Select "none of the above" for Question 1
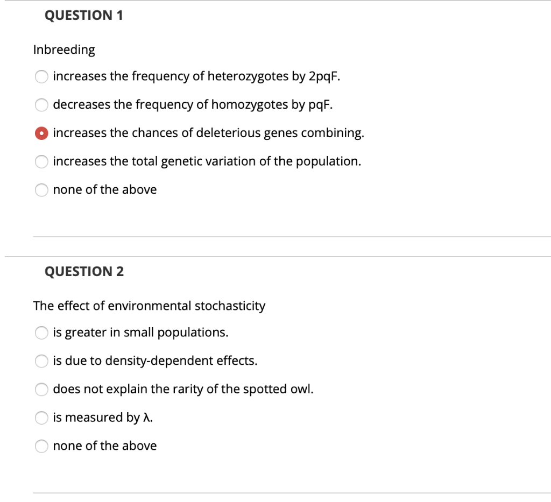The width and height of the screenshot is (551, 502). (41, 190)
